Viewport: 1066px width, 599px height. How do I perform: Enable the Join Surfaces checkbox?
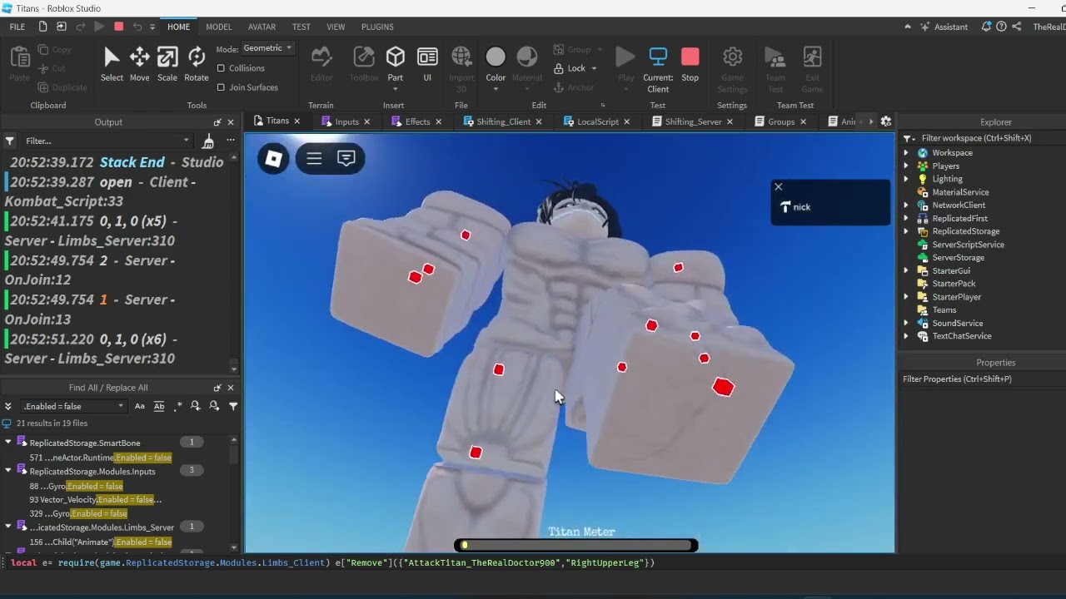(x=221, y=87)
